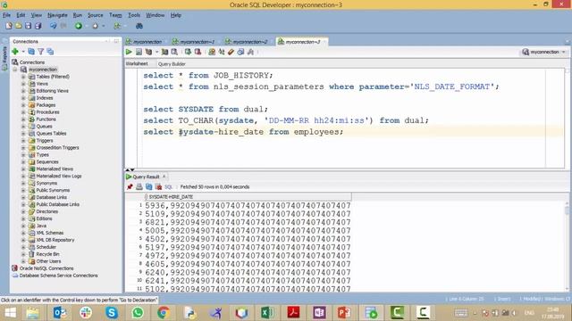The height and width of the screenshot is (321, 572).
Task: Place cursor in 'select SYSDATE from dual' line
Action: coord(206,109)
